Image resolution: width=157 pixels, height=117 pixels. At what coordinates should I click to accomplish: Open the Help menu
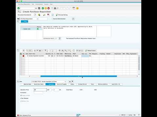(51, 4)
